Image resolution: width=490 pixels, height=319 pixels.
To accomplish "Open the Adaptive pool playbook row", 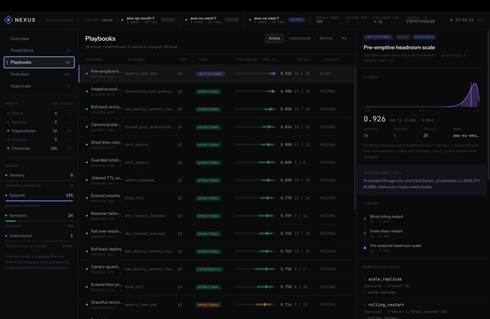I will pyautogui.click(x=216, y=91).
